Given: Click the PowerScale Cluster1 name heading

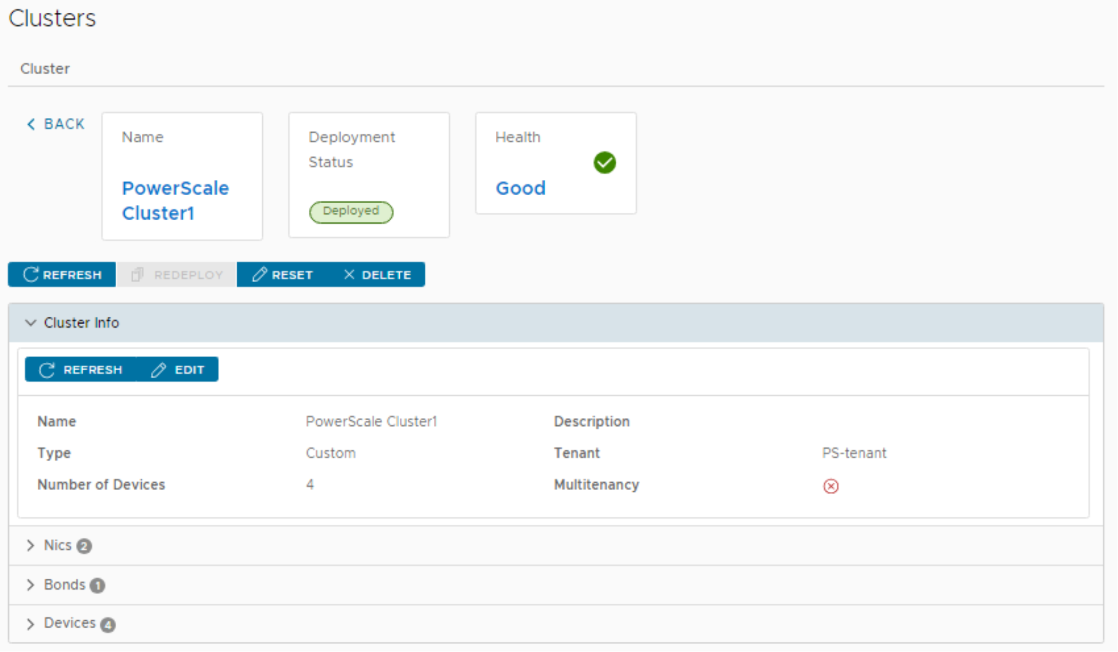Looking at the screenshot, I should click(175, 201).
